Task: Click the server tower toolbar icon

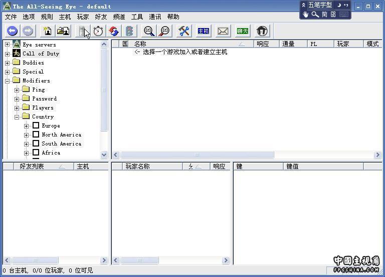Action: click(82, 31)
